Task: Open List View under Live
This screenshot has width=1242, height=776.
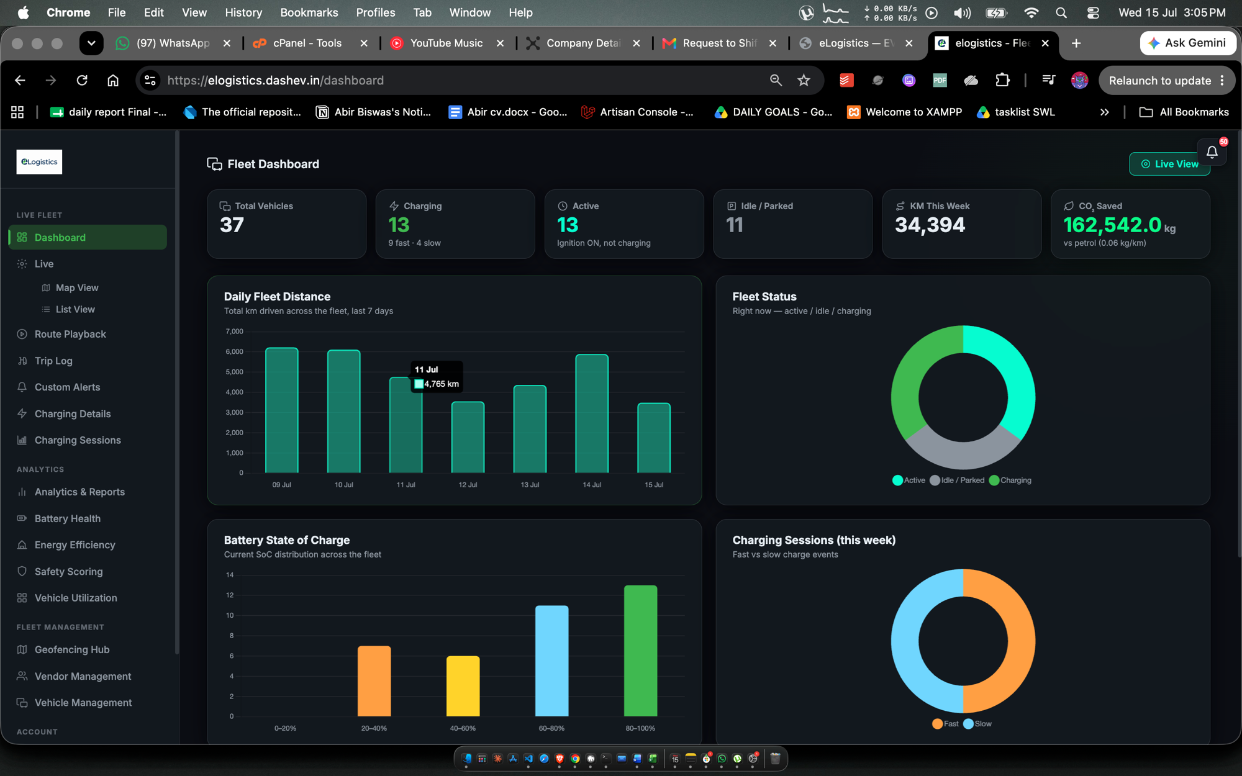Action: 75,309
